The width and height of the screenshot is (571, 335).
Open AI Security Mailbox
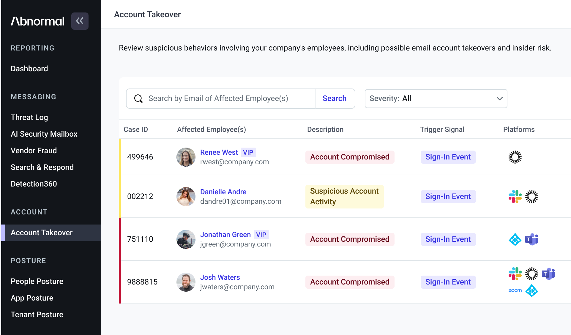(x=44, y=134)
